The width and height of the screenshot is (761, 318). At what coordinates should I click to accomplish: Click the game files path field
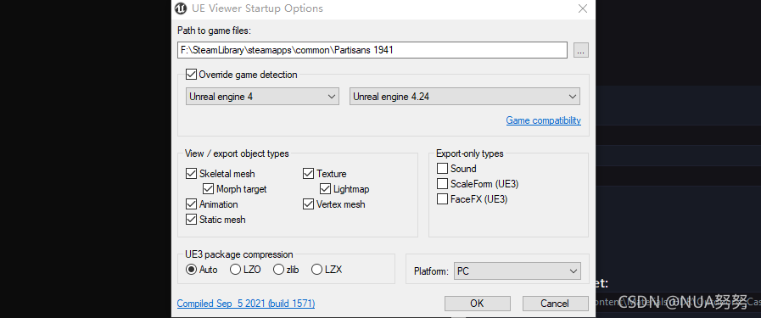pyautogui.click(x=372, y=50)
